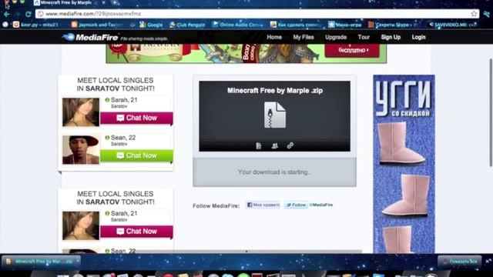
Task: Click the file details document icon
Action: pos(259,145)
